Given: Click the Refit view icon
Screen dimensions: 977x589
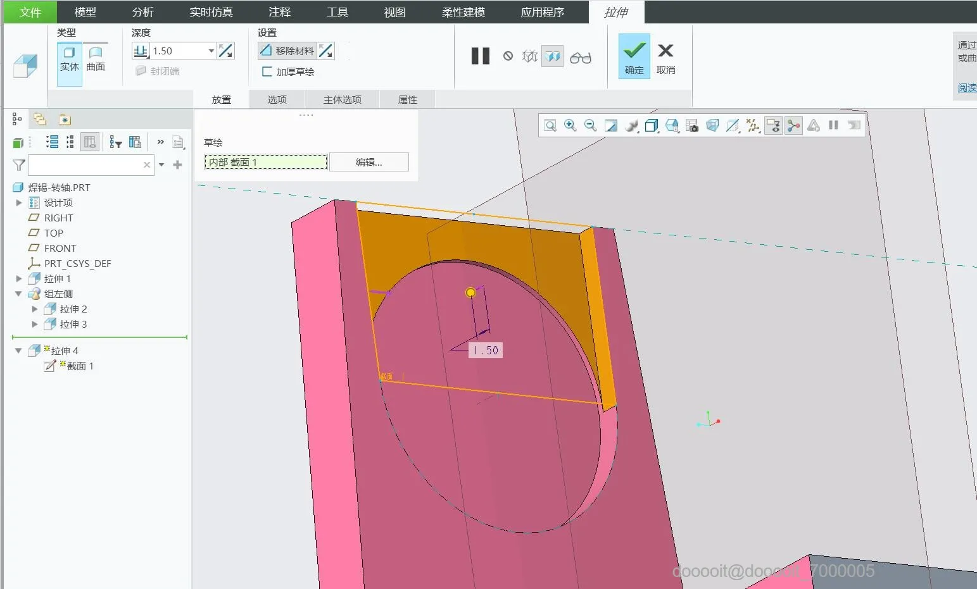Looking at the screenshot, I should click(550, 125).
